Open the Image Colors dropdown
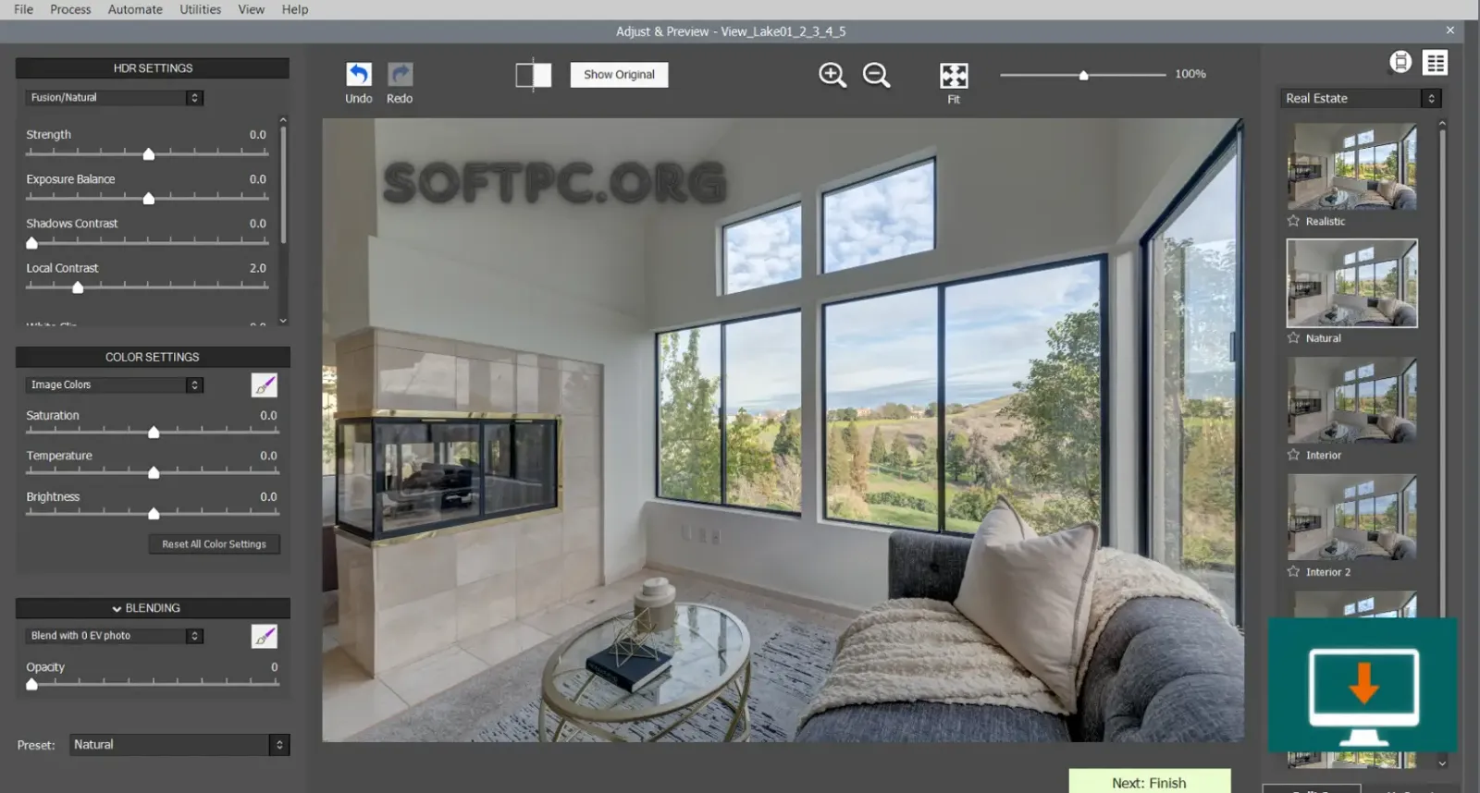 point(114,384)
